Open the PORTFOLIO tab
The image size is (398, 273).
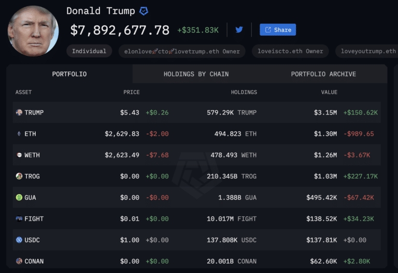coord(69,74)
